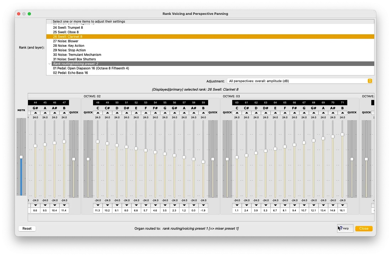
Task: Click the up arrow for note 48 C
Action: pyautogui.click(x=98, y=113)
